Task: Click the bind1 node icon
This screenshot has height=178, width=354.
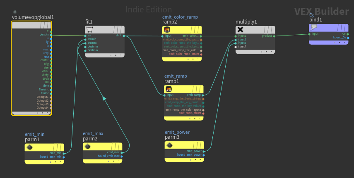Action: (313, 28)
